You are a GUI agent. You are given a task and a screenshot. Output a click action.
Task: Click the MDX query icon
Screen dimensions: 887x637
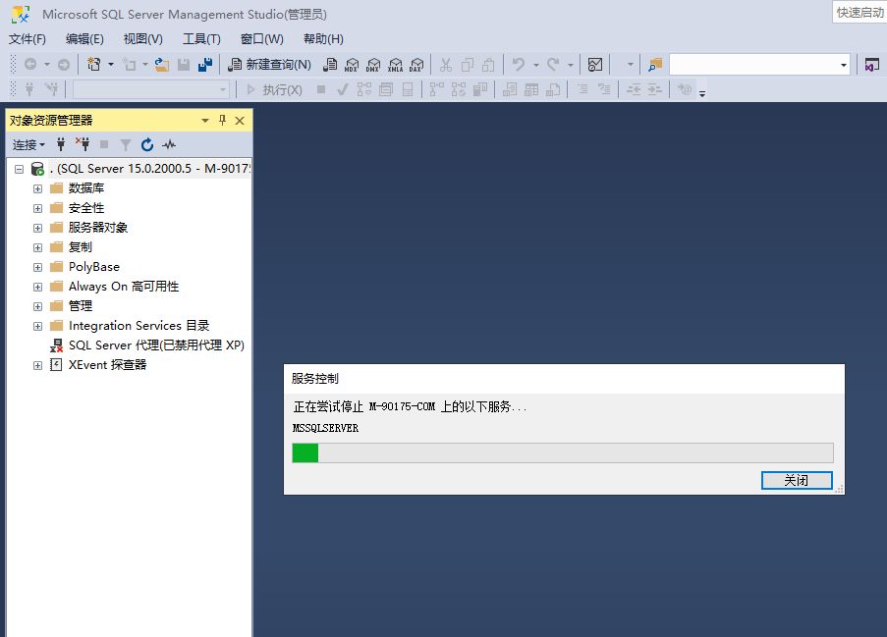[352, 65]
